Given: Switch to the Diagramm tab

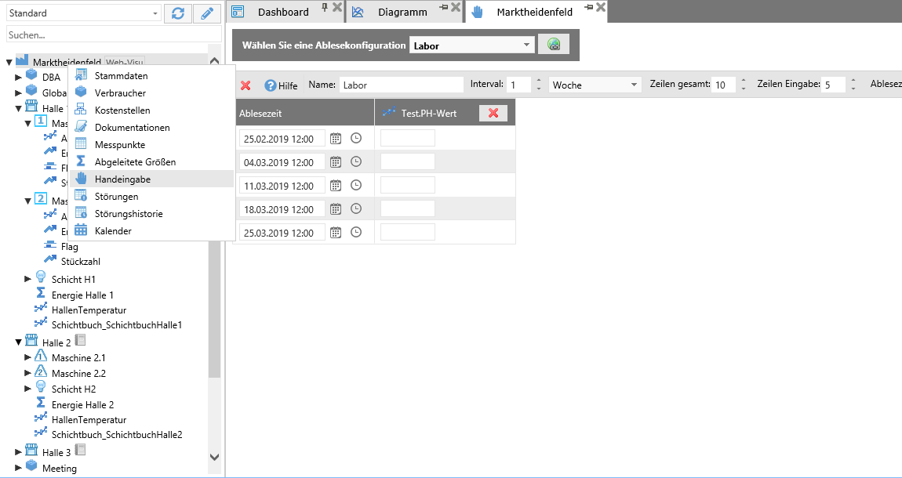Looking at the screenshot, I should 402,12.
